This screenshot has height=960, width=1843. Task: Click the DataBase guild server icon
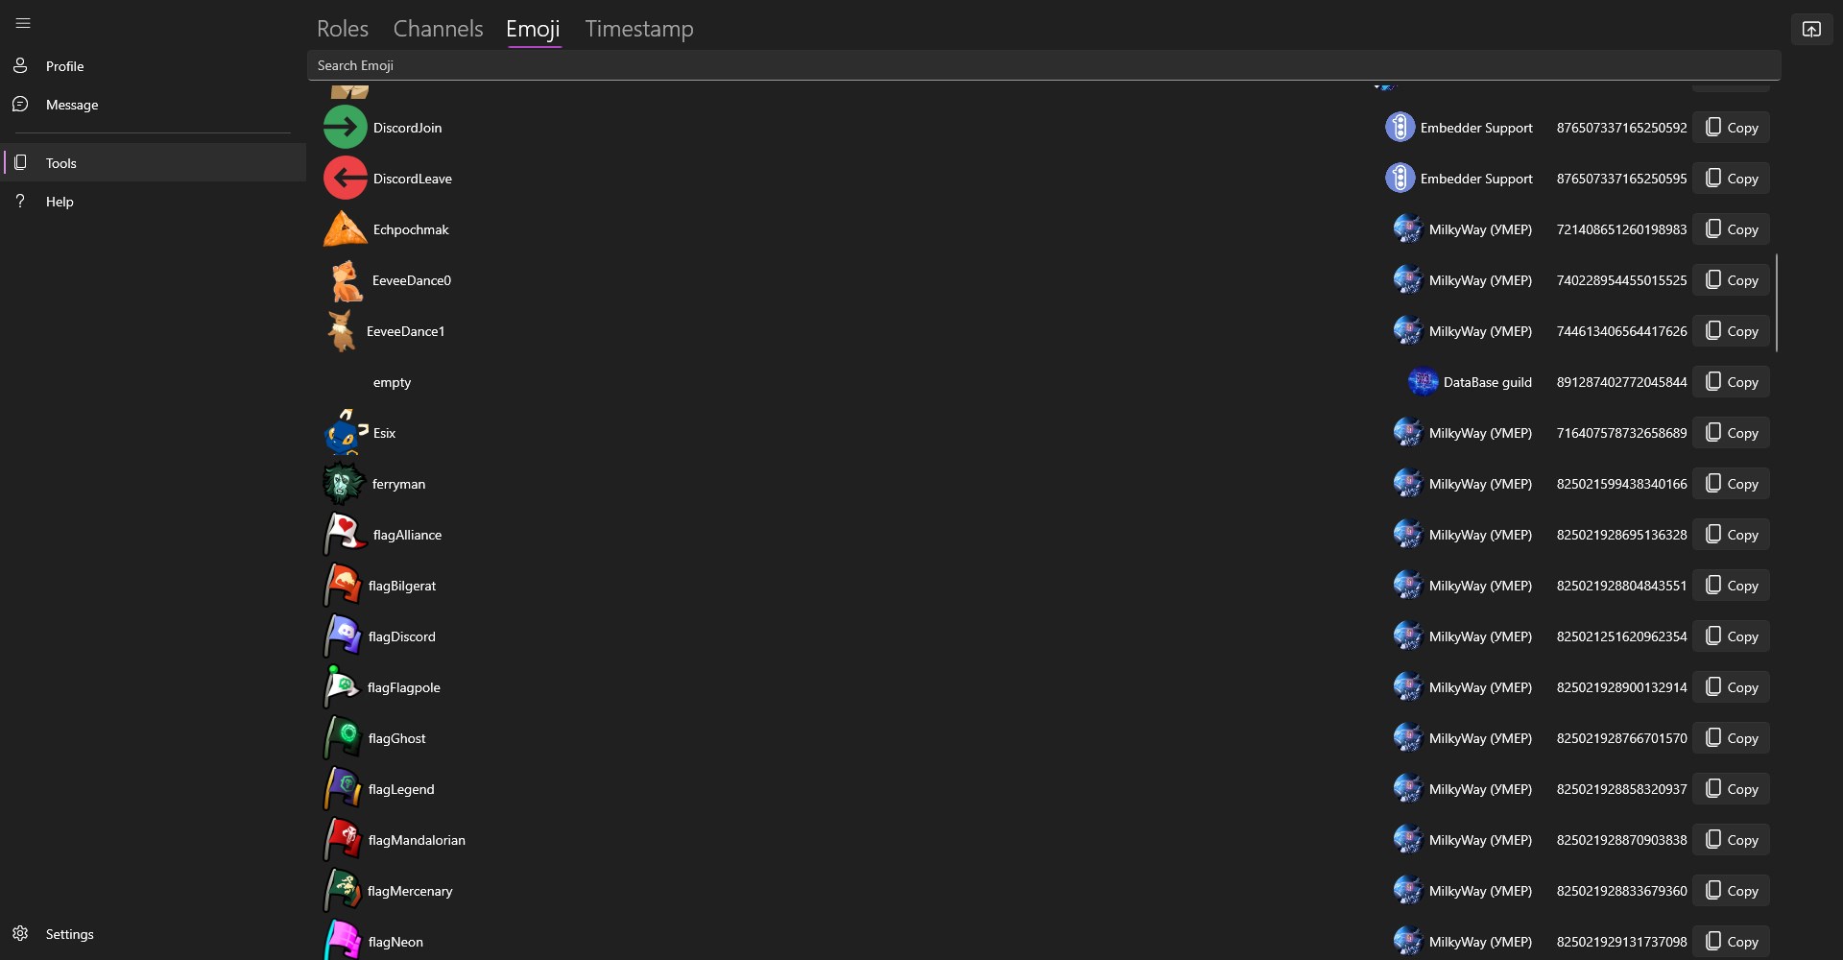[1423, 382]
